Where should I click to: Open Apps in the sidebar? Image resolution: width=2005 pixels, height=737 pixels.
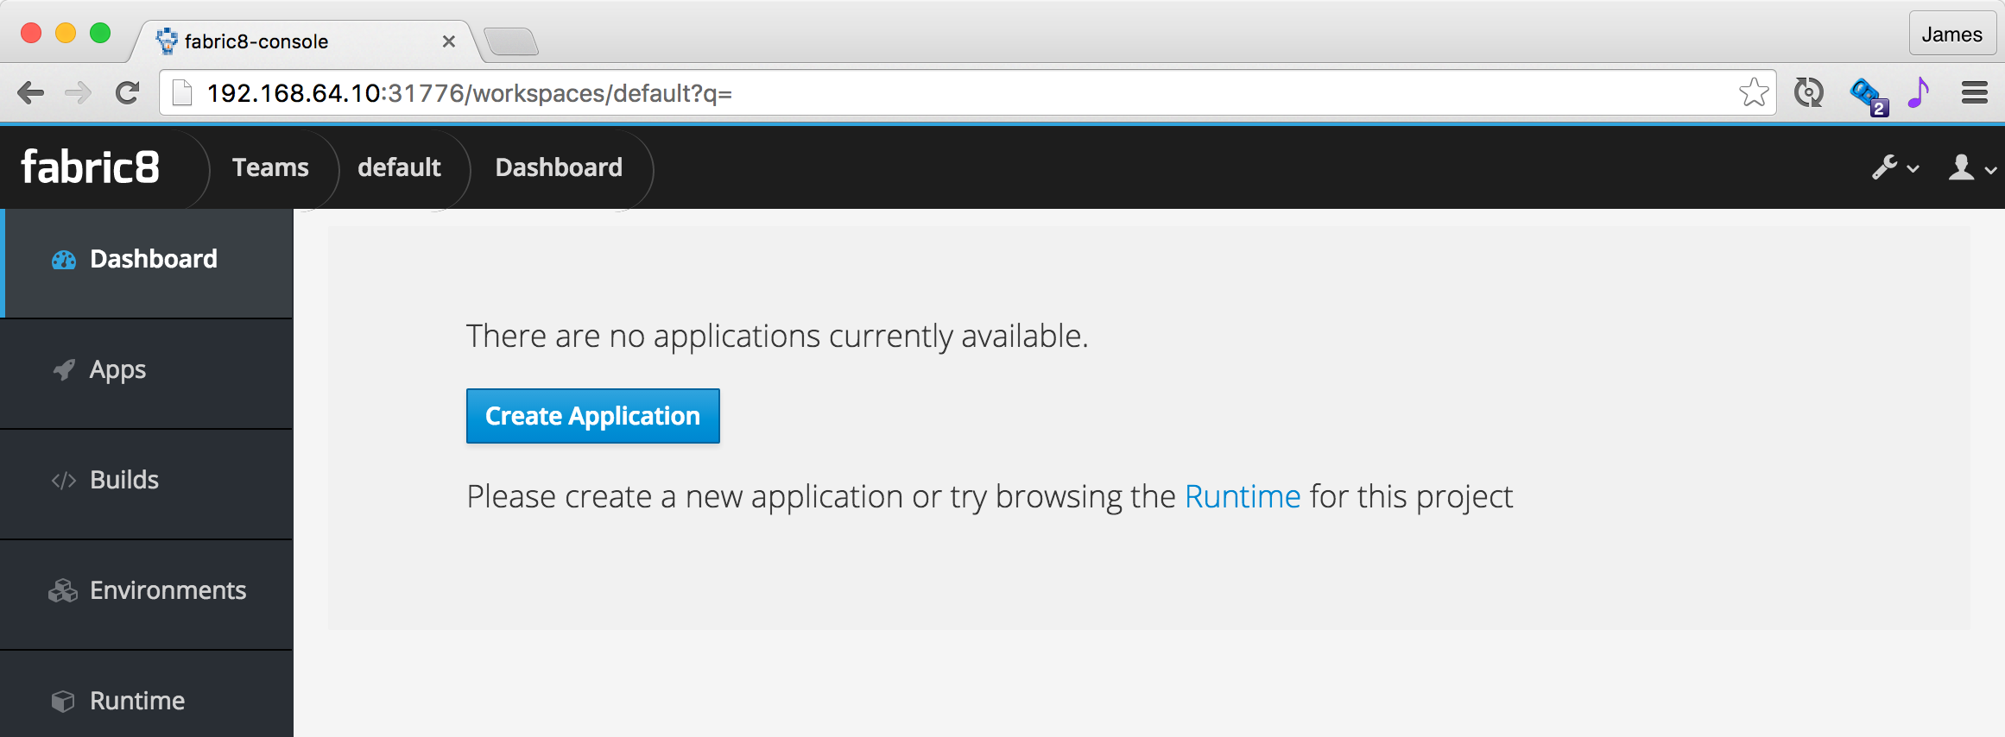click(x=147, y=373)
